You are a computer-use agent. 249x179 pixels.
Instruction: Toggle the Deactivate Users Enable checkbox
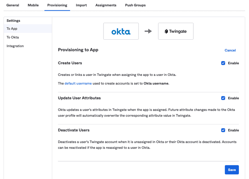pos(223,130)
